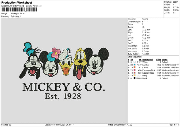Select the 'Lipstick Rose' description text

[x=148, y=73]
